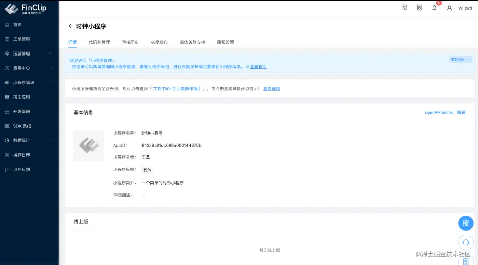The width and height of the screenshot is (478, 265).
Task: Click 编辑 to edit basic info
Action: click(461, 113)
